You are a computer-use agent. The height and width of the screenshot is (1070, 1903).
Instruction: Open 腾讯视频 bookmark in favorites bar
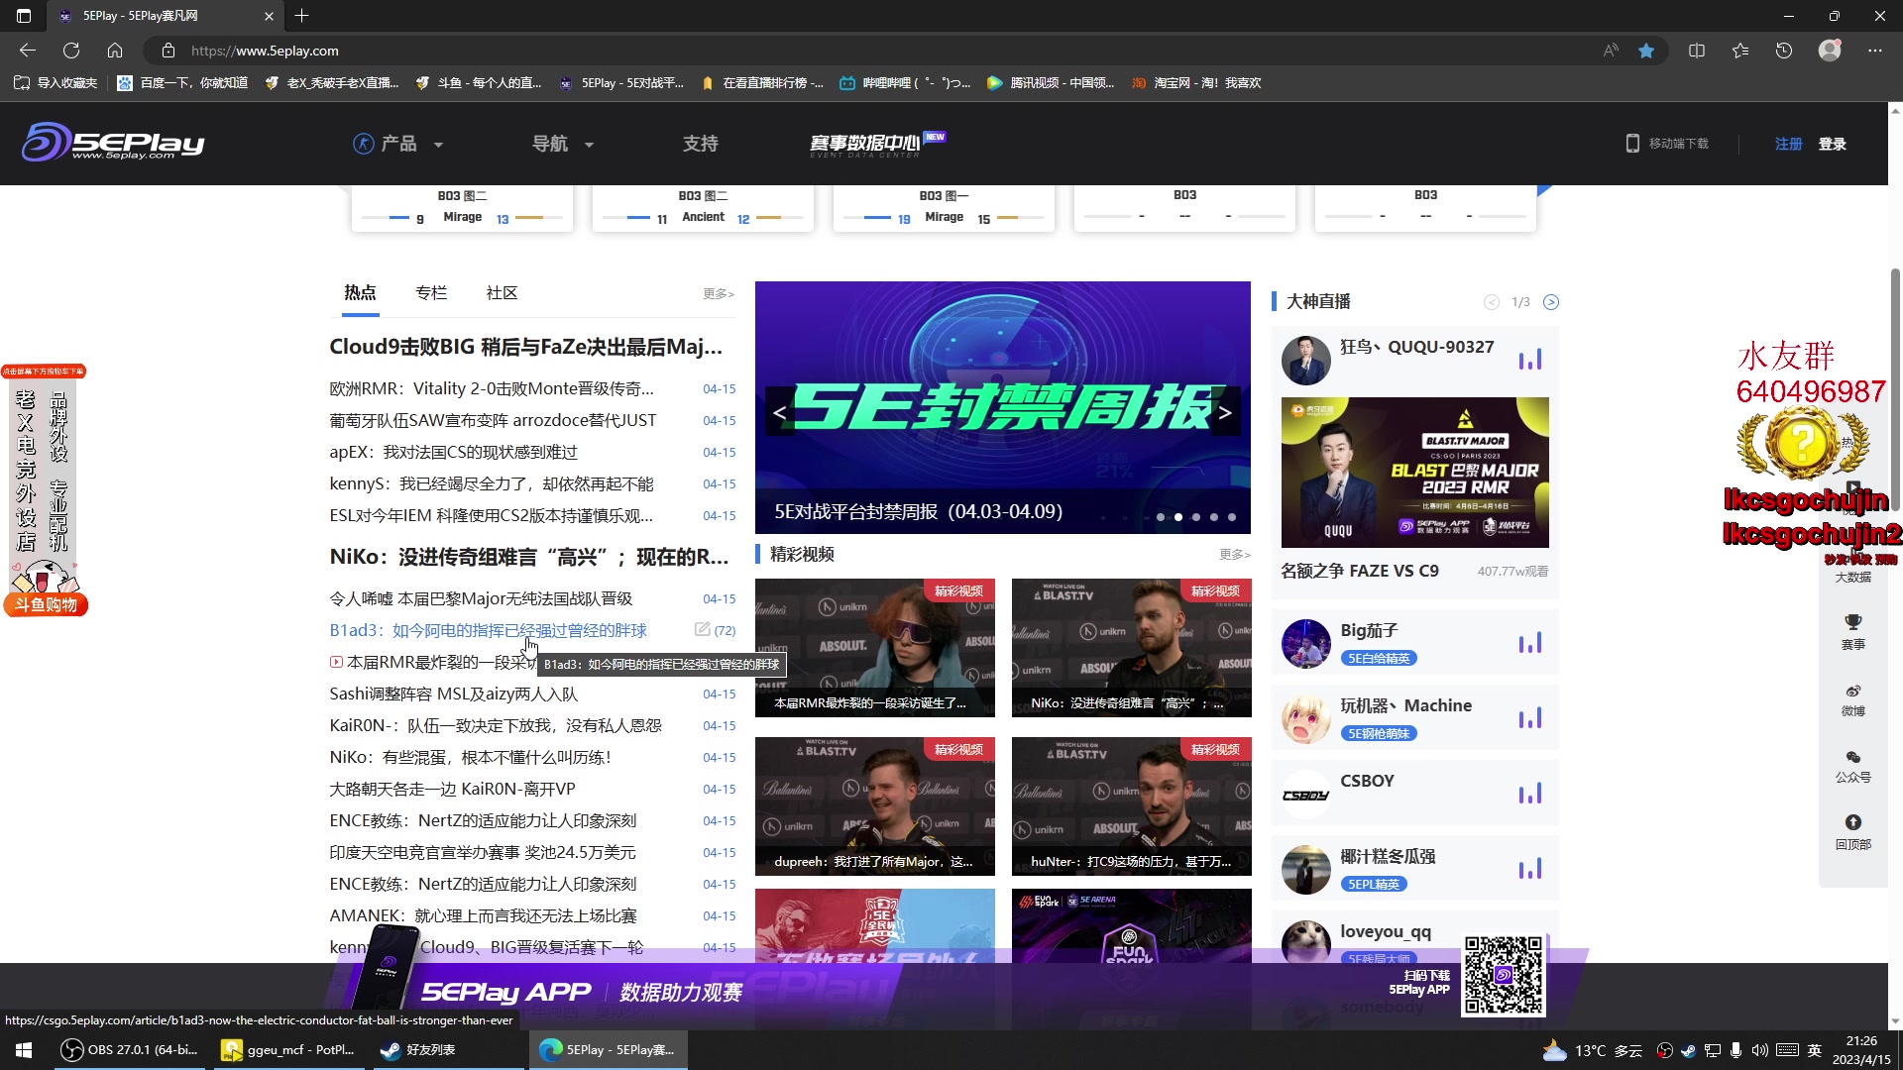coord(1051,83)
